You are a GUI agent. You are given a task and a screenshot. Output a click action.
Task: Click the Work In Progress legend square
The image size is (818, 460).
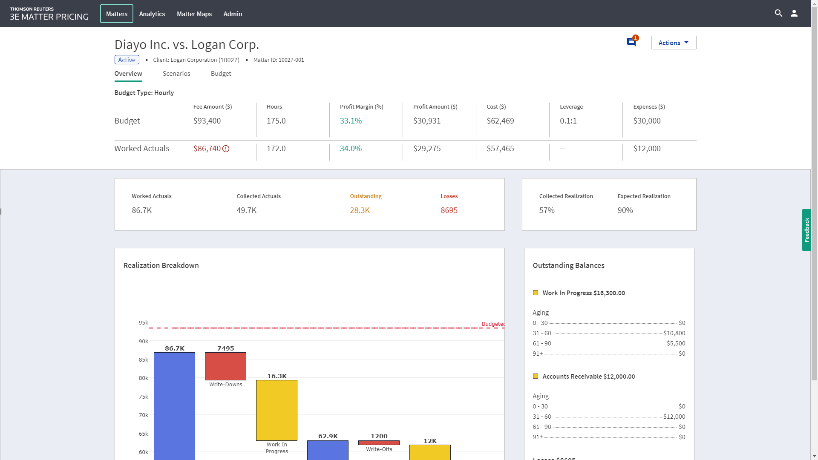[x=536, y=293]
